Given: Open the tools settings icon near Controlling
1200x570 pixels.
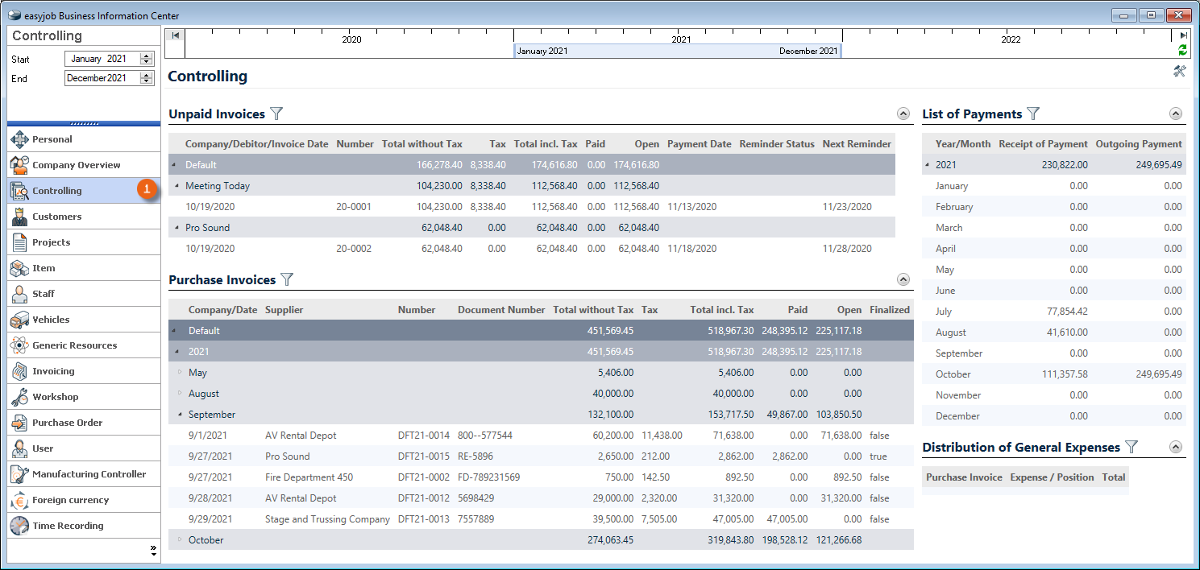Looking at the screenshot, I should click(1180, 72).
